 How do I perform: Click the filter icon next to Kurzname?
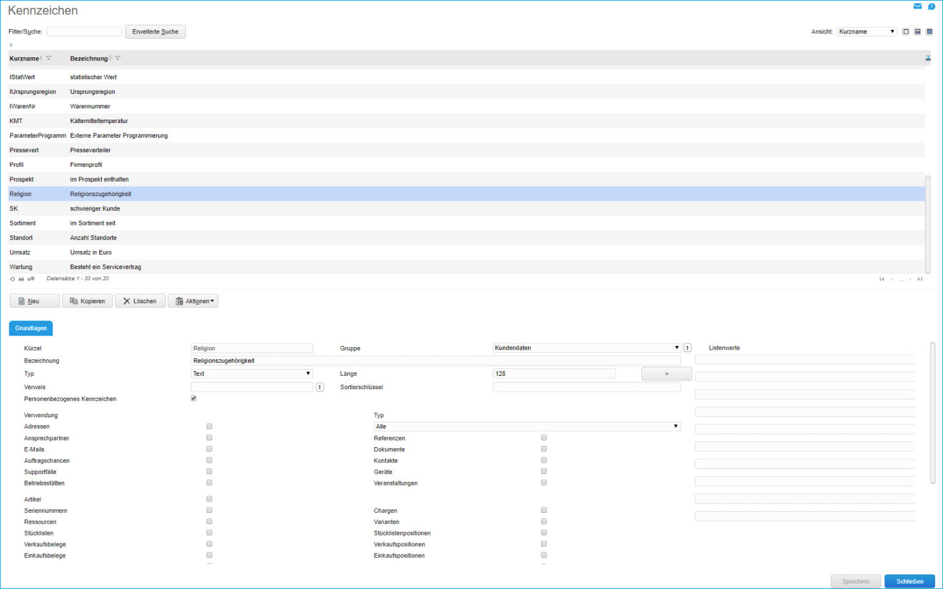[x=49, y=58]
